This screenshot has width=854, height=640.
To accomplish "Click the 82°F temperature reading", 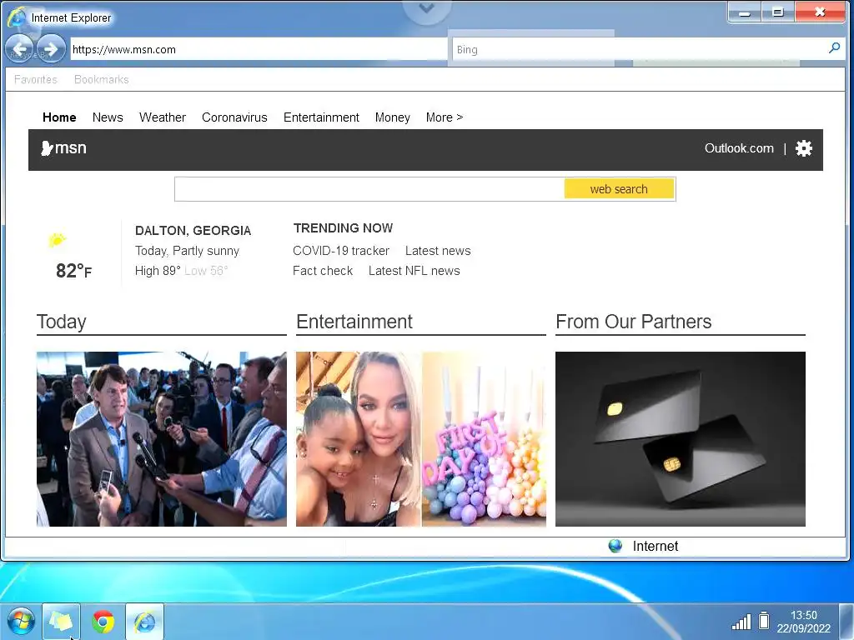I will click(x=74, y=271).
